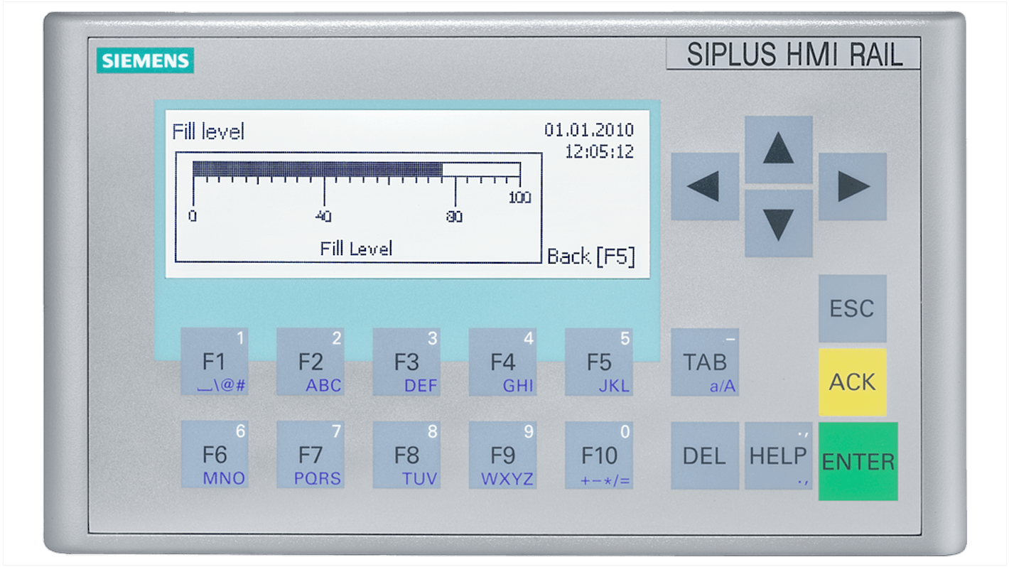Click the Fill Level caption under the scale
Screen dimensions: 1009x567
coord(356,248)
